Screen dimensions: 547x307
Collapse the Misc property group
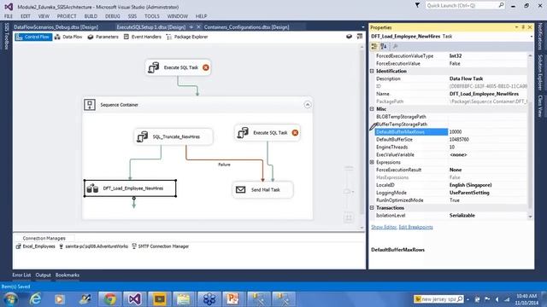pos(372,109)
